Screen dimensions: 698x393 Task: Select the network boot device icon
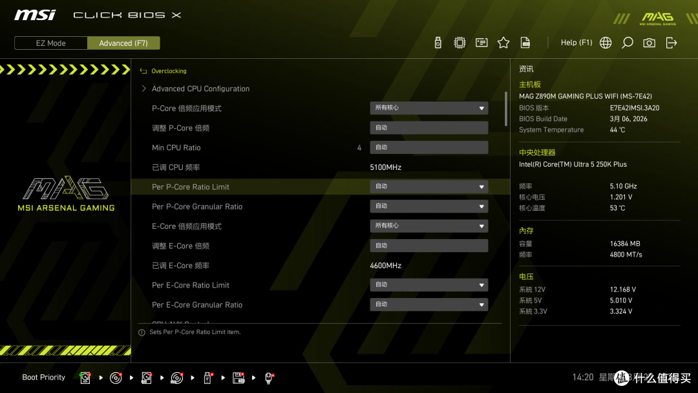tap(269, 378)
